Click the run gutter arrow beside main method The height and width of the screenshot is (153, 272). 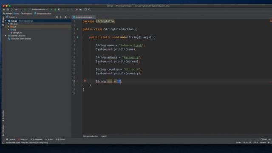[78, 37]
